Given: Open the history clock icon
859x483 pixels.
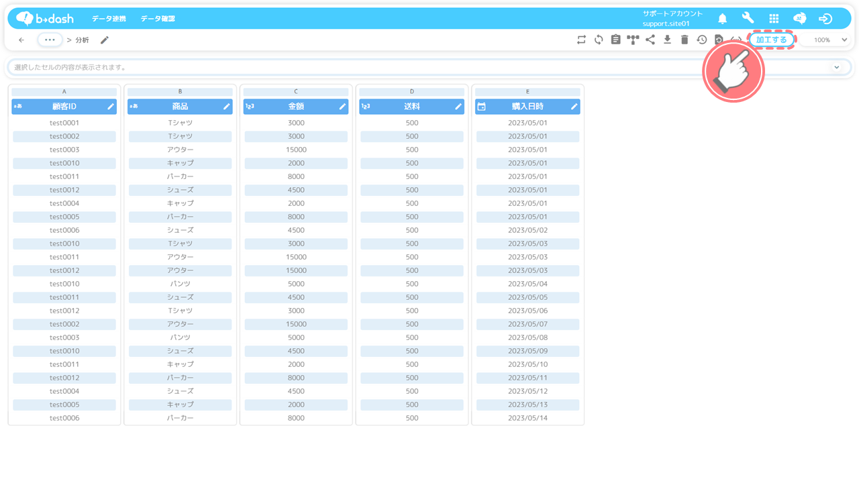Looking at the screenshot, I should coord(701,40).
